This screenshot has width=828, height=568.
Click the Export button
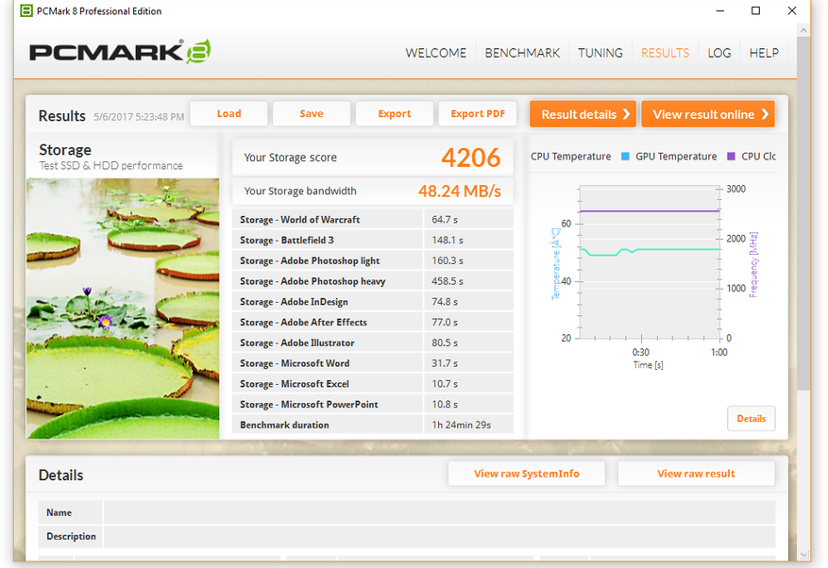[394, 114]
